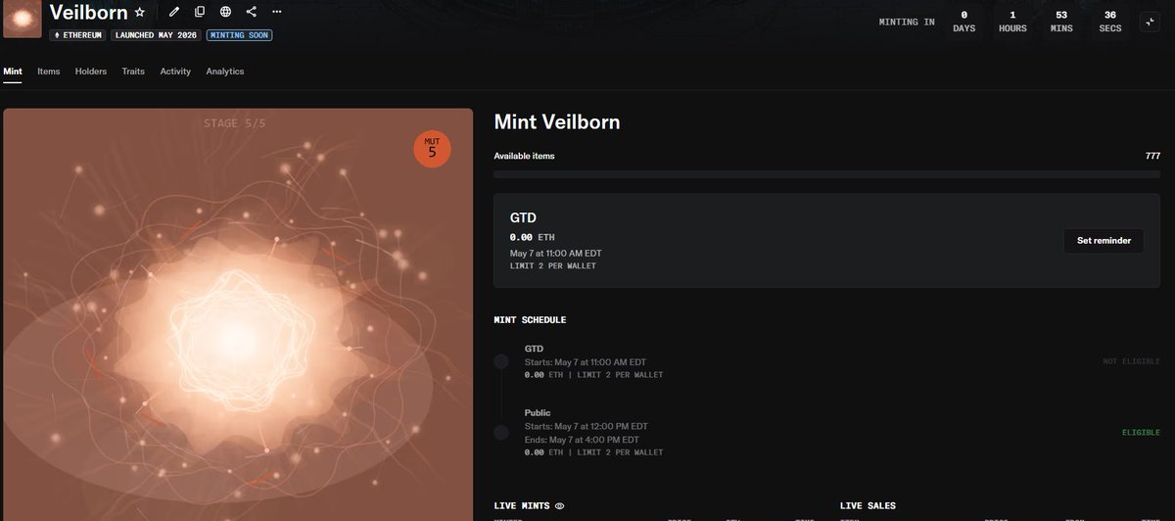Screen dimensions: 1175x521
Task: Select the GTD stage marker in schedule
Action: (x=501, y=361)
